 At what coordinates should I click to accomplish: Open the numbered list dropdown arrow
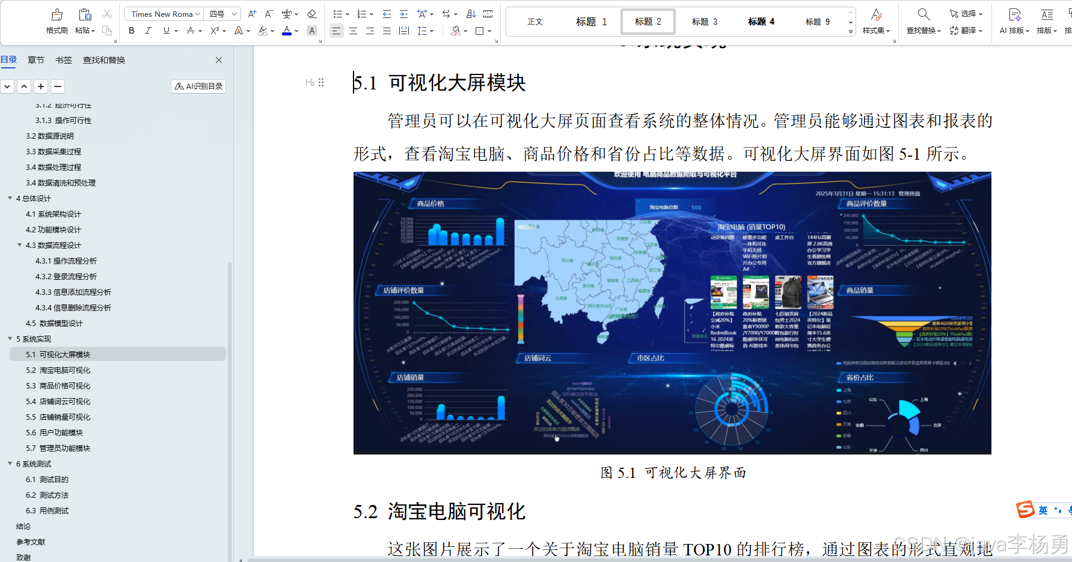[x=372, y=14]
